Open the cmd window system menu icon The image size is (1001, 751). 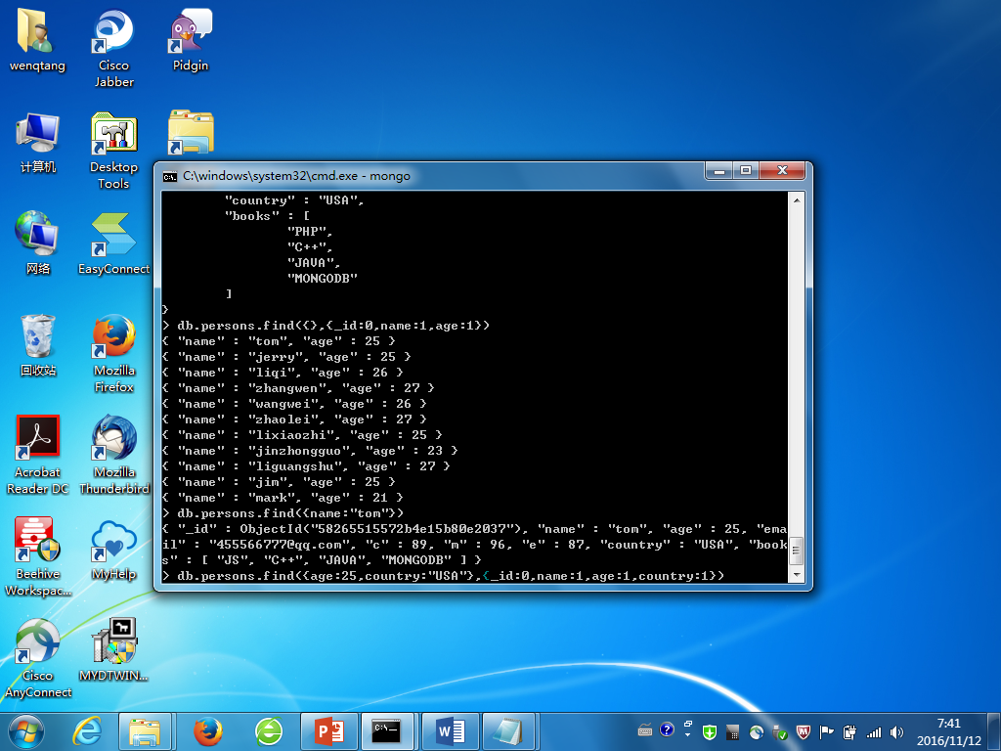coord(169,176)
